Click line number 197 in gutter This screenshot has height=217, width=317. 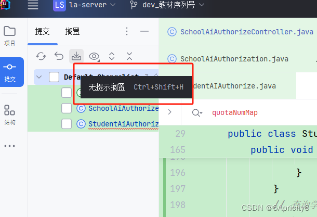tap(178, 189)
